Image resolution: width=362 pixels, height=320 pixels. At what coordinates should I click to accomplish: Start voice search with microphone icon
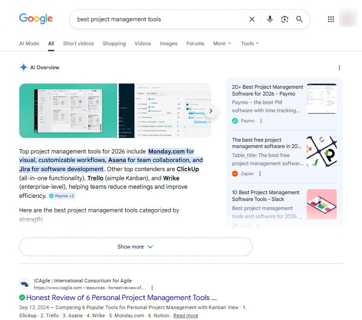270,19
